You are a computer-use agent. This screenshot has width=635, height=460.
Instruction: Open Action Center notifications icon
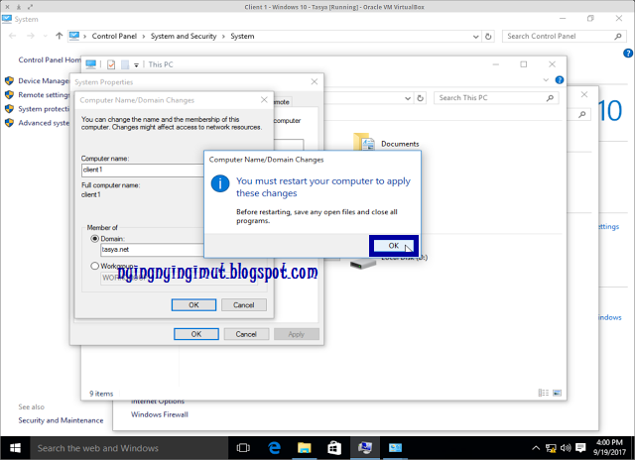(x=580, y=448)
